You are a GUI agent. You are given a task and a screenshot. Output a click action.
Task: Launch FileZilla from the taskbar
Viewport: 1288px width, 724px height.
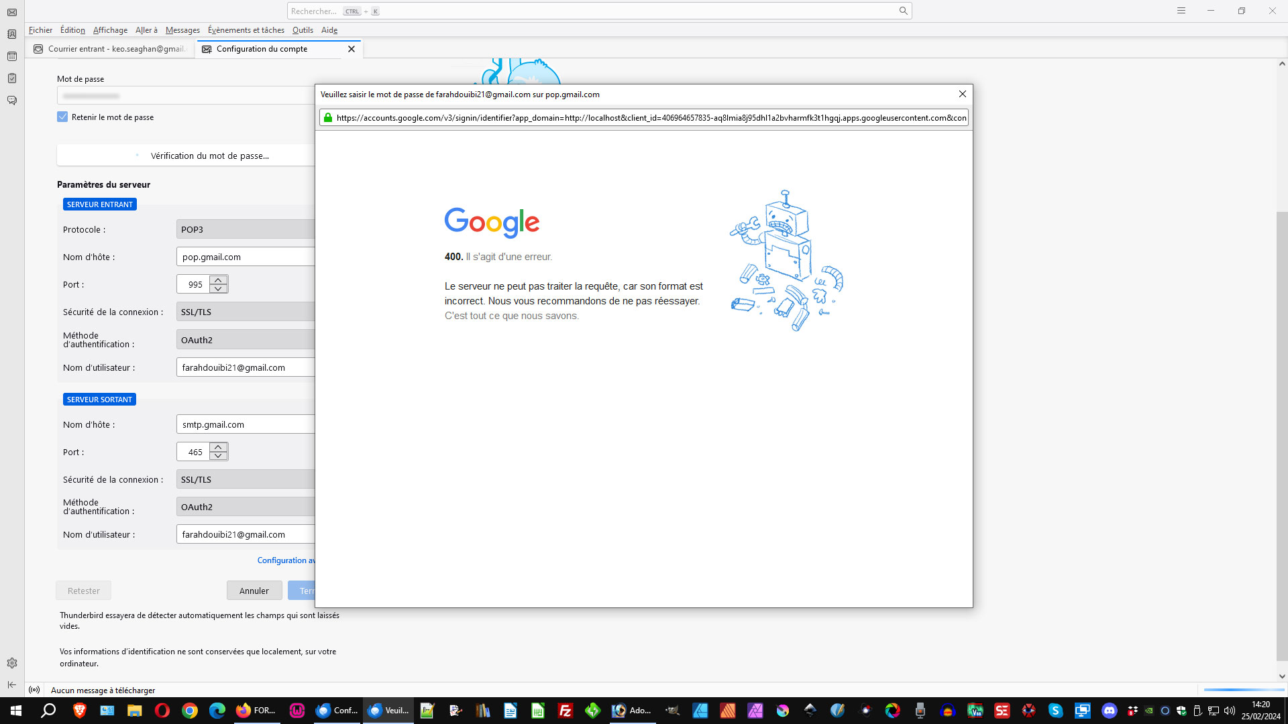[566, 711]
